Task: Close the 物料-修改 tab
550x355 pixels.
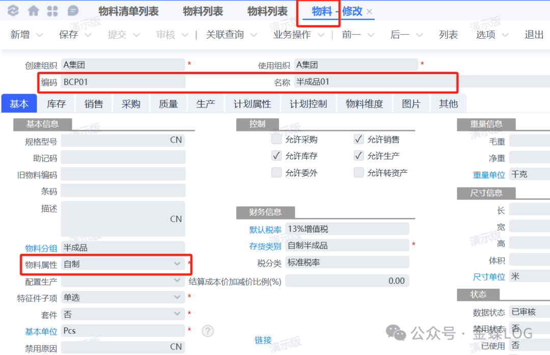Action: coord(369,11)
